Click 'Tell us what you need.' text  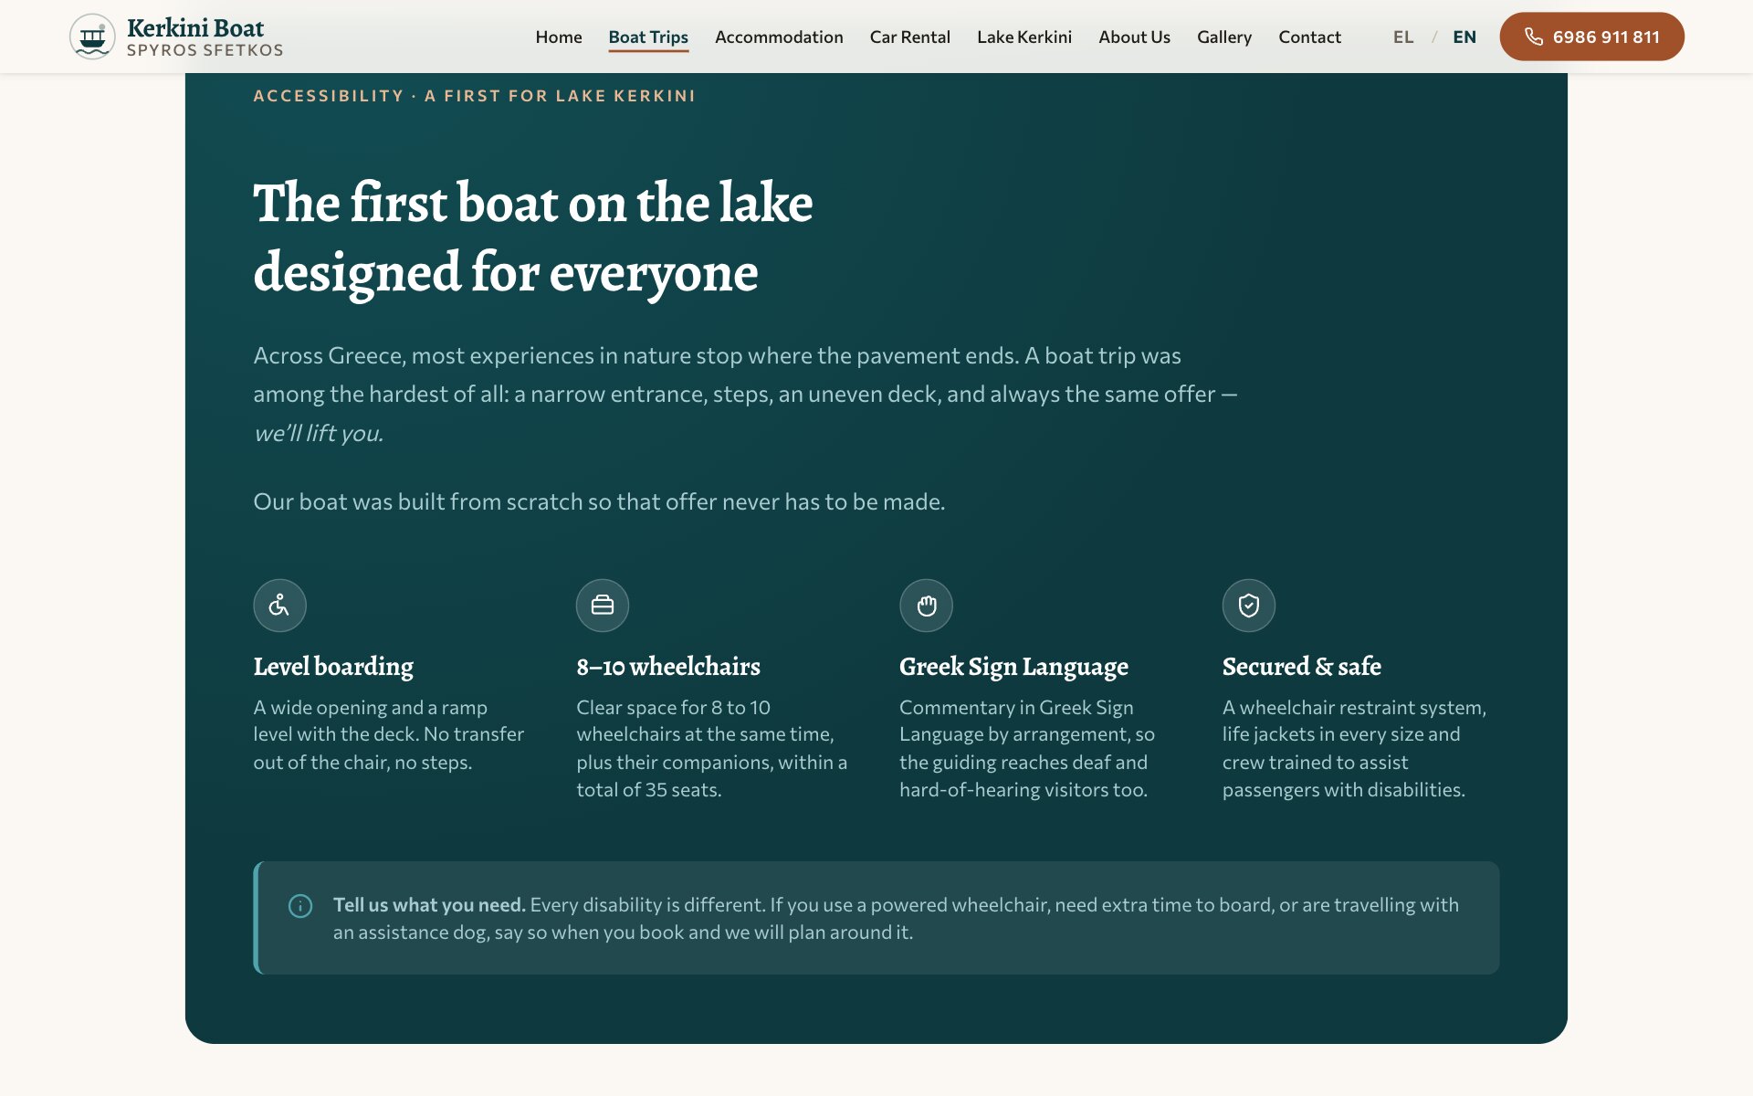tap(429, 905)
